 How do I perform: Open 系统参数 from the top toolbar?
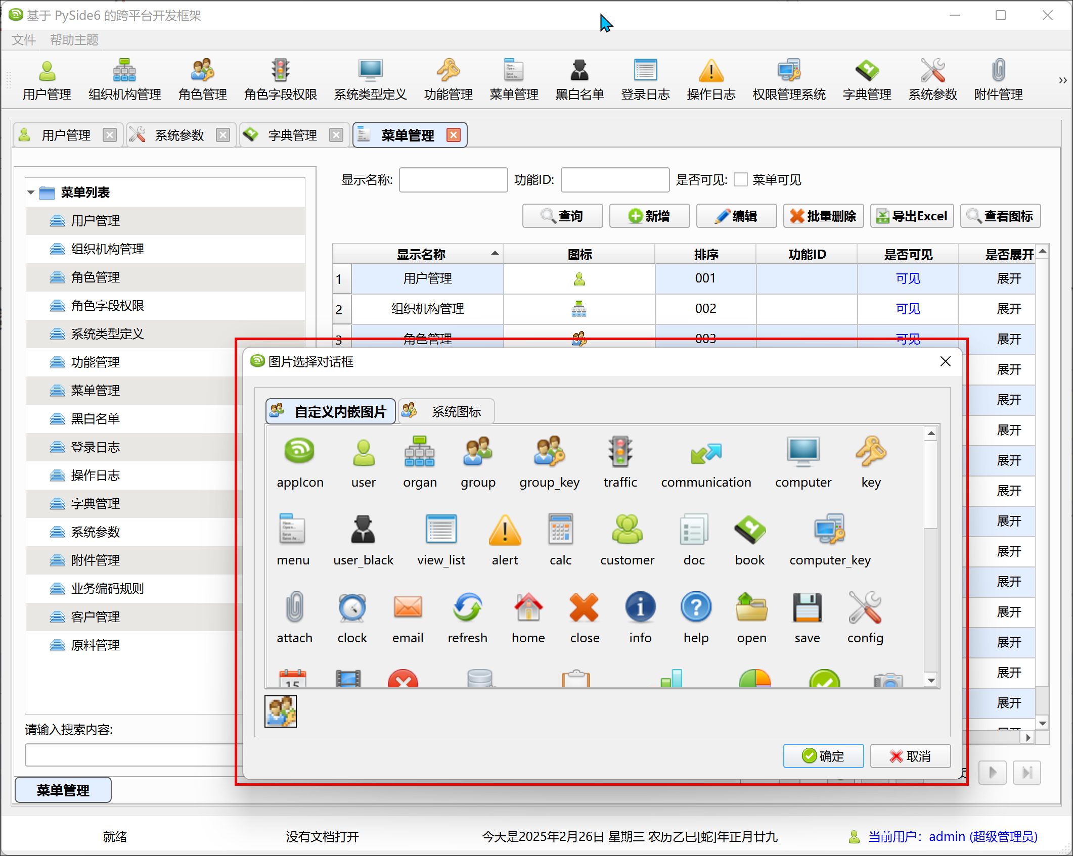(932, 79)
